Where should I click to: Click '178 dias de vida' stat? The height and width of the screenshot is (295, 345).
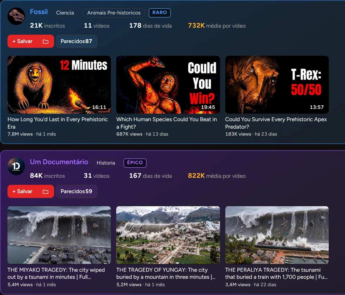click(150, 26)
